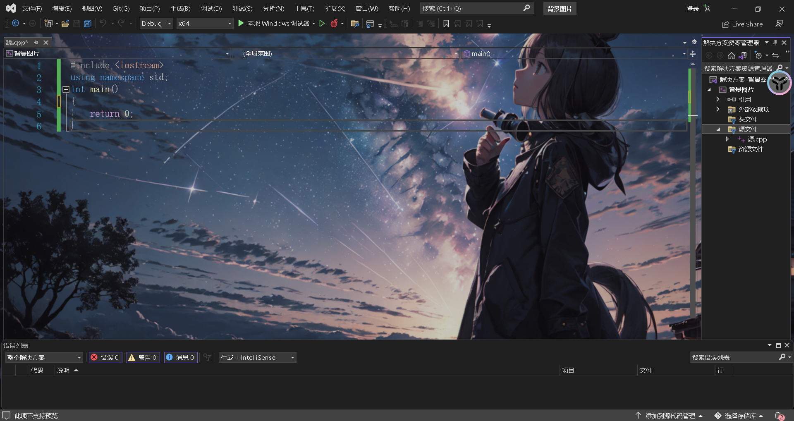Open the 文件(F) menu
The width and height of the screenshot is (794, 421).
click(x=32, y=8)
